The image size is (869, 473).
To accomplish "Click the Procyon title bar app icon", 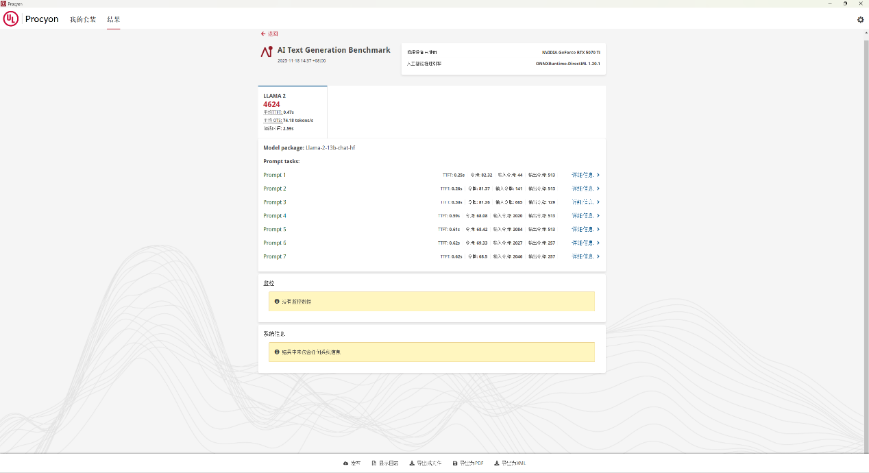I will [3, 3].
